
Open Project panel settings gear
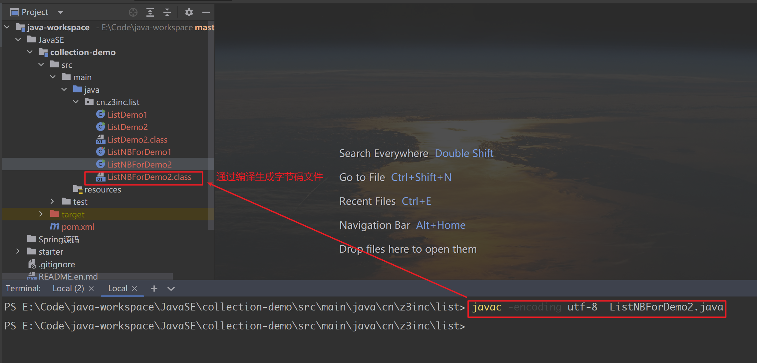pyautogui.click(x=189, y=12)
